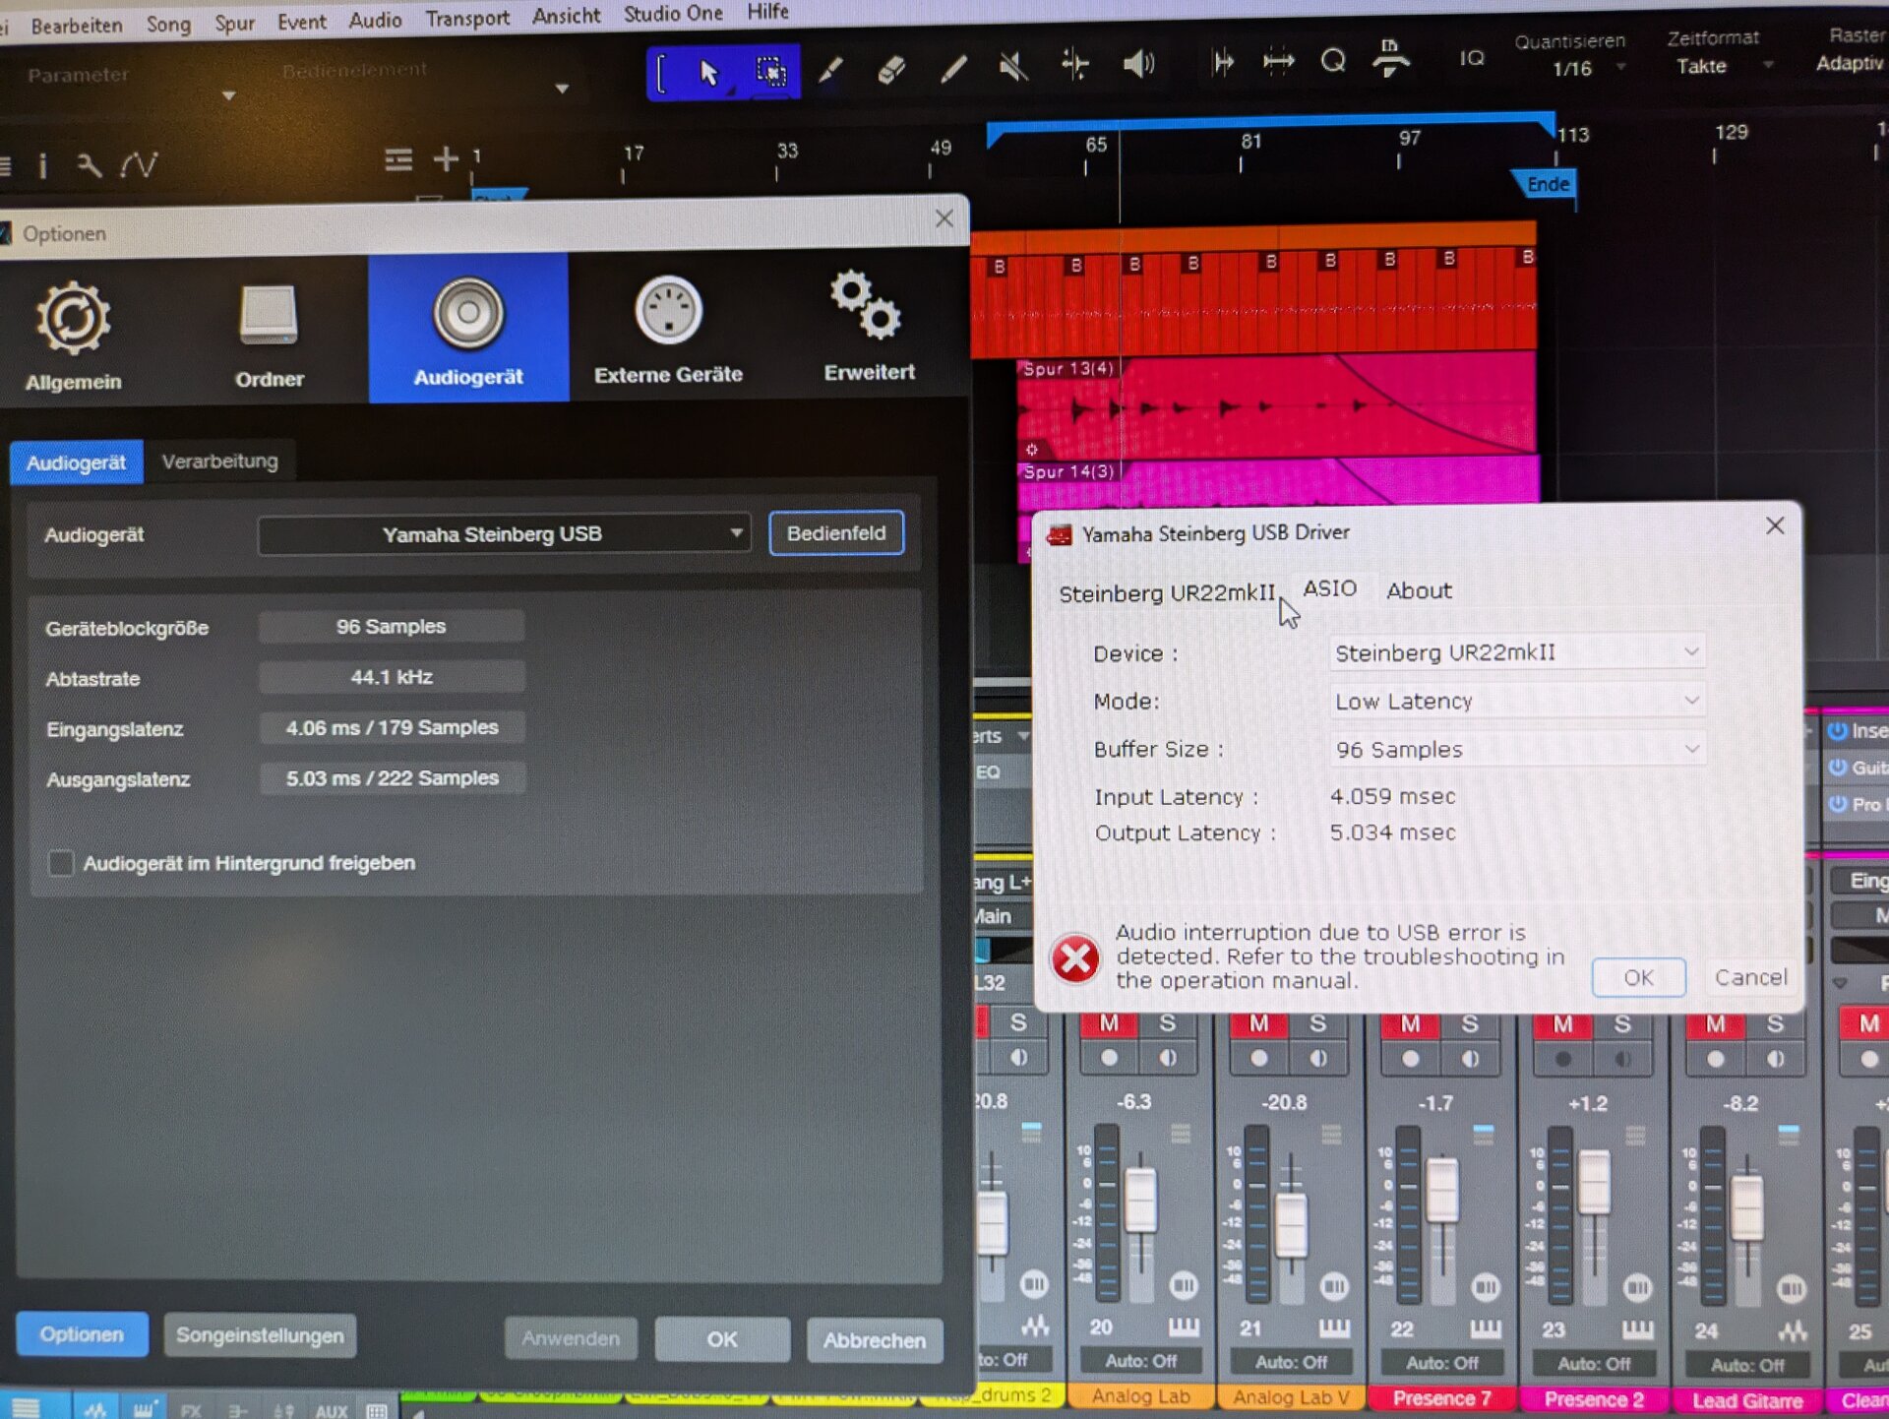Select the Listen speaker tool
This screenshot has height=1419, width=1889.
click(1138, 64)
